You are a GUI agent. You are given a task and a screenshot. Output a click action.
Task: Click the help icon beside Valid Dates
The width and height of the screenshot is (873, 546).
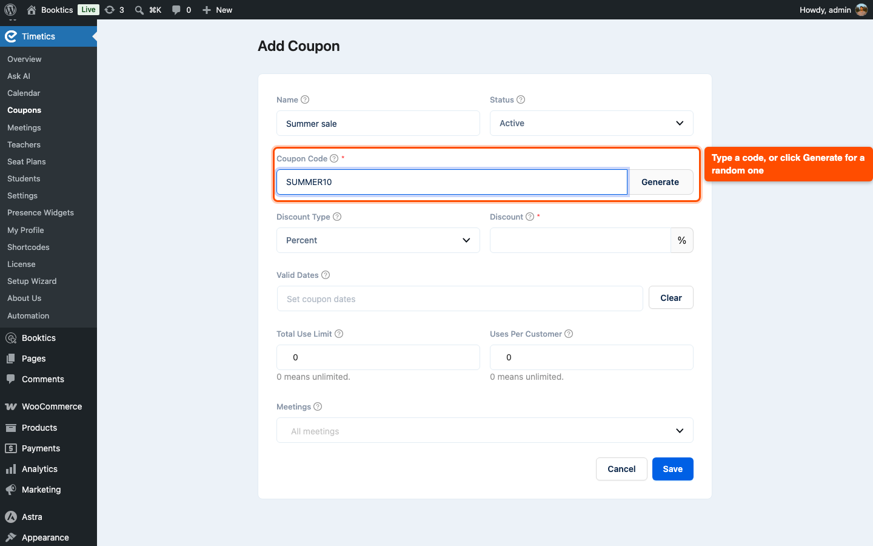coord(326,275)
